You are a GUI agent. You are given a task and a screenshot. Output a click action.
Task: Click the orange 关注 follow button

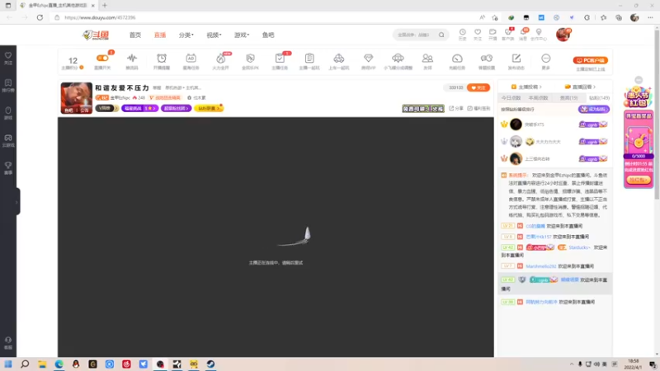(478, 87)
